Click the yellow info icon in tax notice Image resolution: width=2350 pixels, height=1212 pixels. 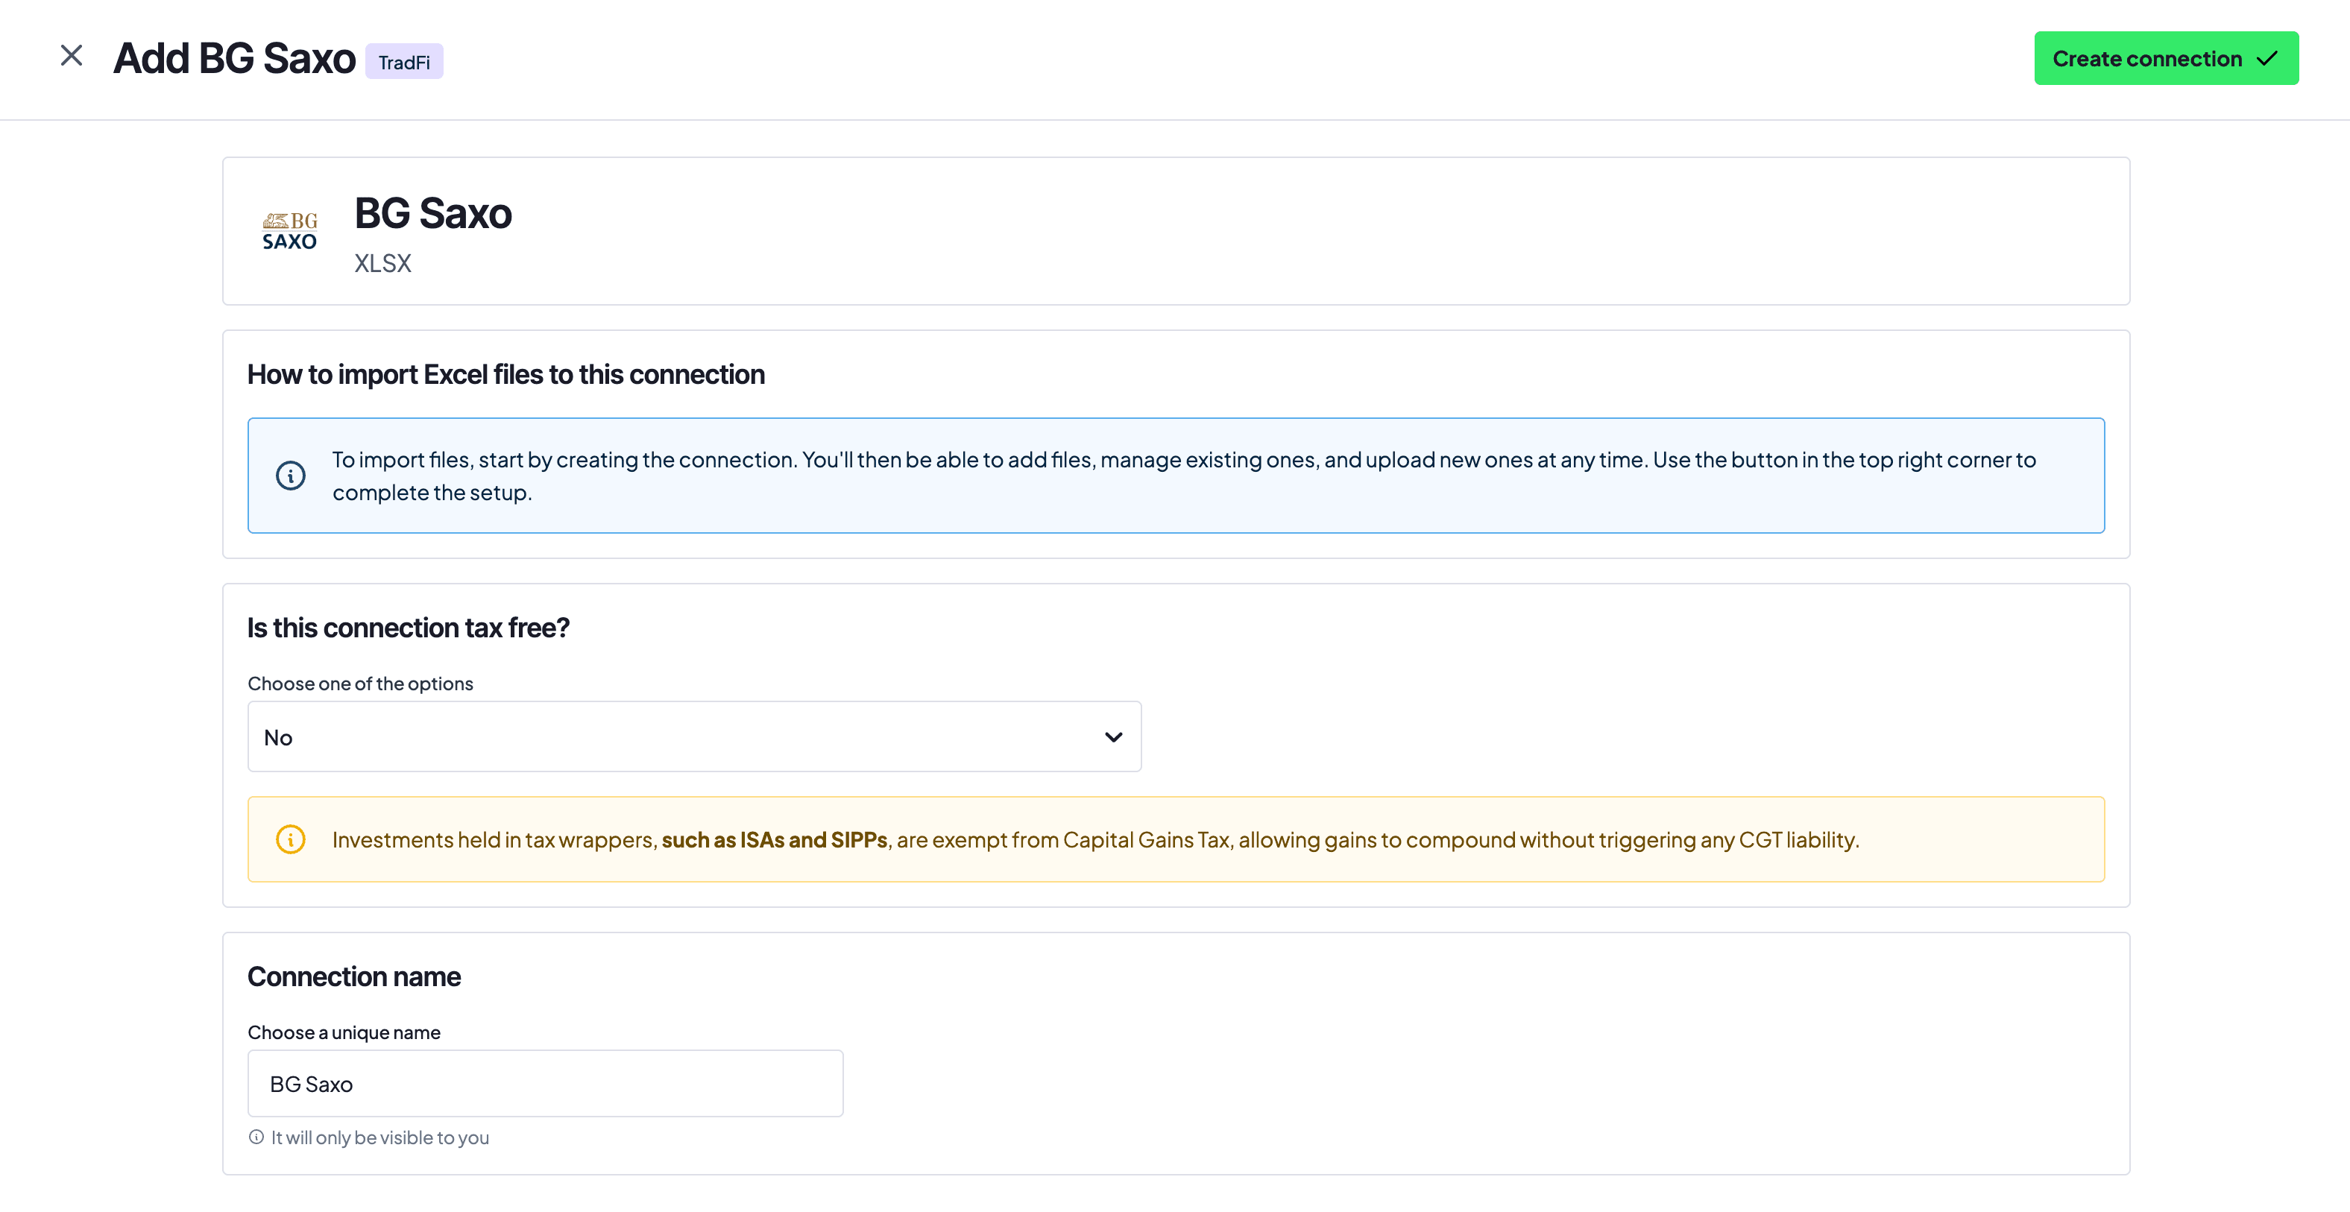(291, 839)
